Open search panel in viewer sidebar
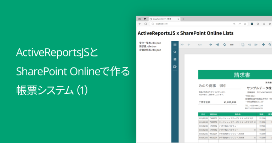 pyautogui.click(x=175, y=52)
